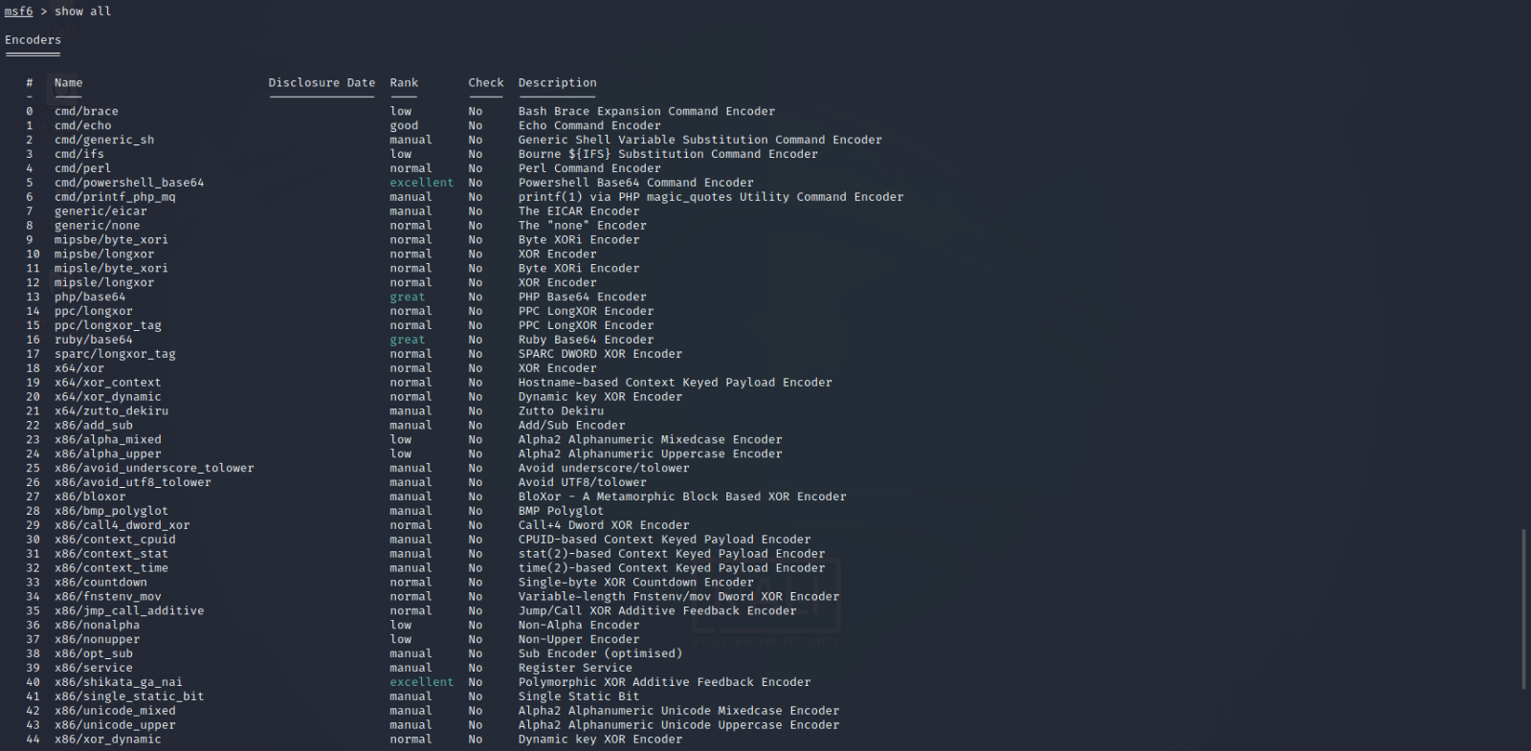The height and width of the screenshot is (751, 1531).
Task: Select x86/call4_dword_xor encoder name
Action: [x=122, y=525]
